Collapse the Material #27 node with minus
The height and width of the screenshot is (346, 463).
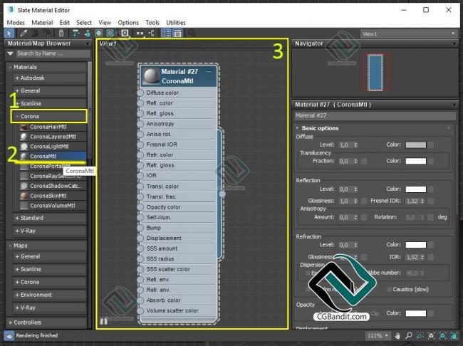click(209, 71)
